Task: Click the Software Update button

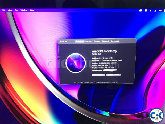Action: [114, 75]
